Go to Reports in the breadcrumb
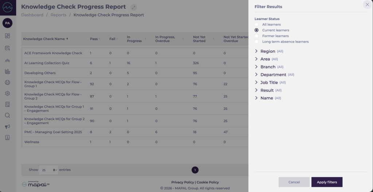373x192 pixels. pyautogui.click(x=58, y=15)
